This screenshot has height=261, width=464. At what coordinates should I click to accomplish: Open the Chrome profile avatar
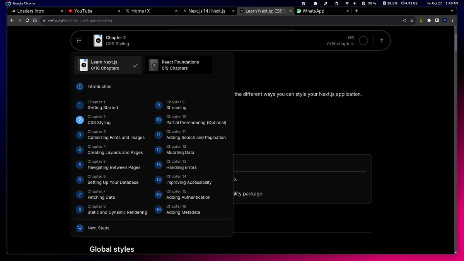point(445,20)
